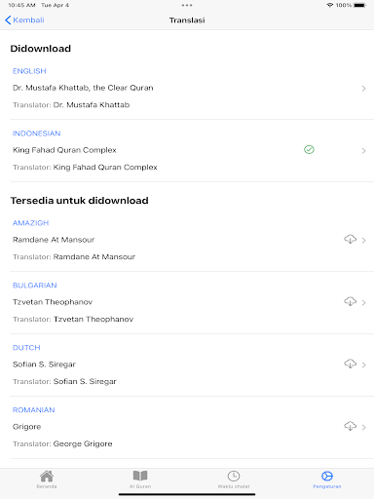The width and height of the screenshot is (374, 499).
Task: Open the Pengaturan settings icon
Action: click(327, 477)
